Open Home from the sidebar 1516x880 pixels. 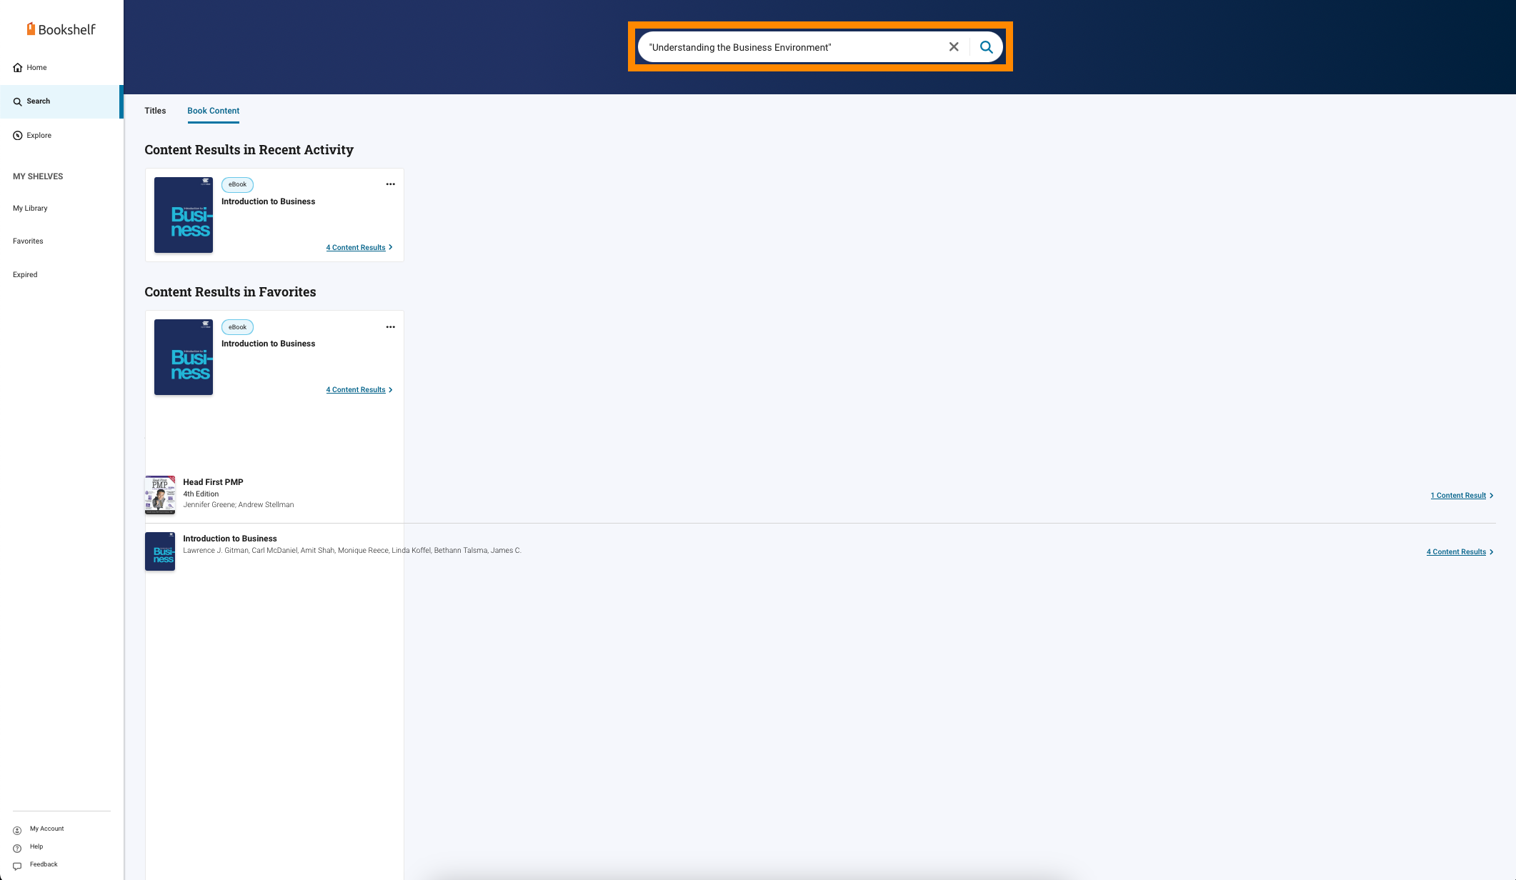36,68
